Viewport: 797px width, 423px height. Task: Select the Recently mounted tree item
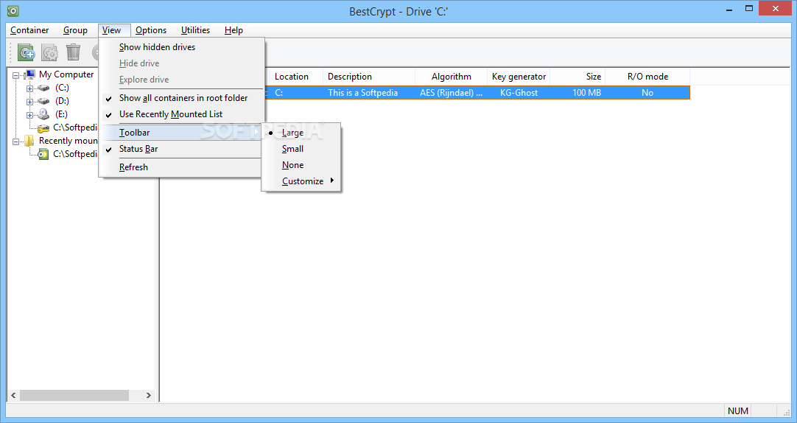pyautogui.click(x=68, y=141)
